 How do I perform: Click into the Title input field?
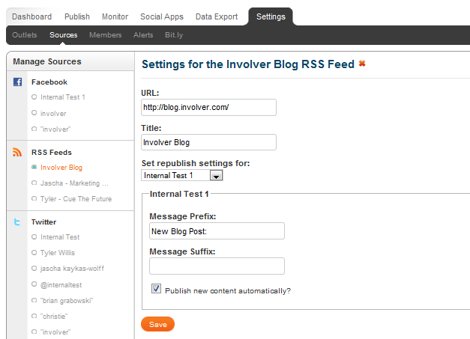click(x=208, y=142)
